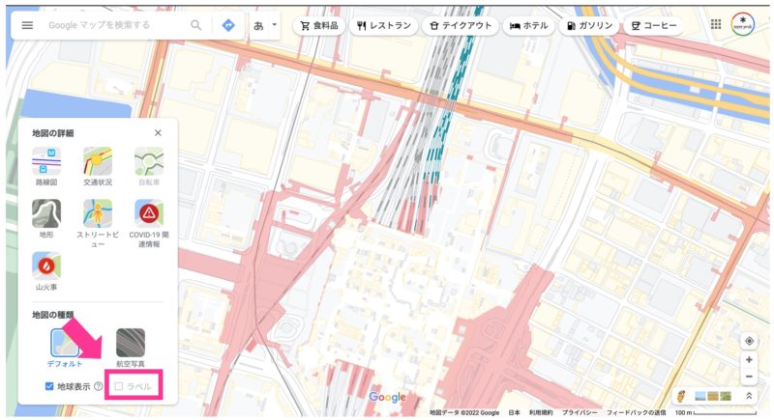Open the あ input method dropdown

coord(265,25)
